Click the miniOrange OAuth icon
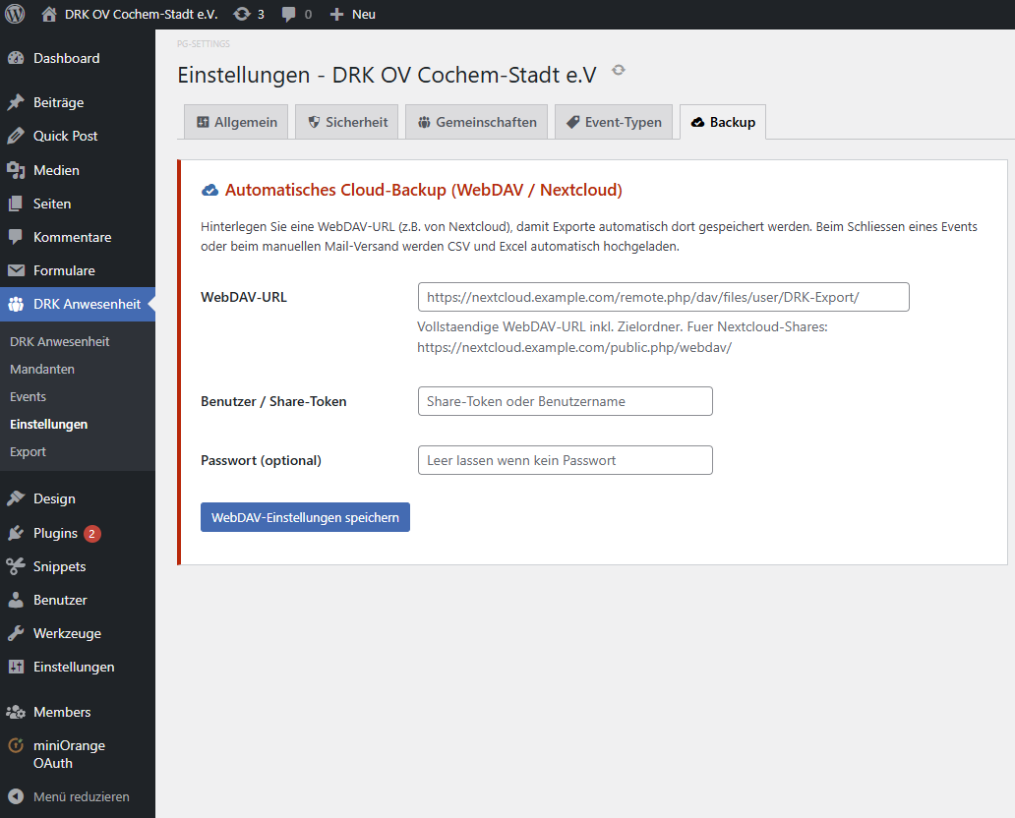1015x818 pixels. [x=16, y=745]
